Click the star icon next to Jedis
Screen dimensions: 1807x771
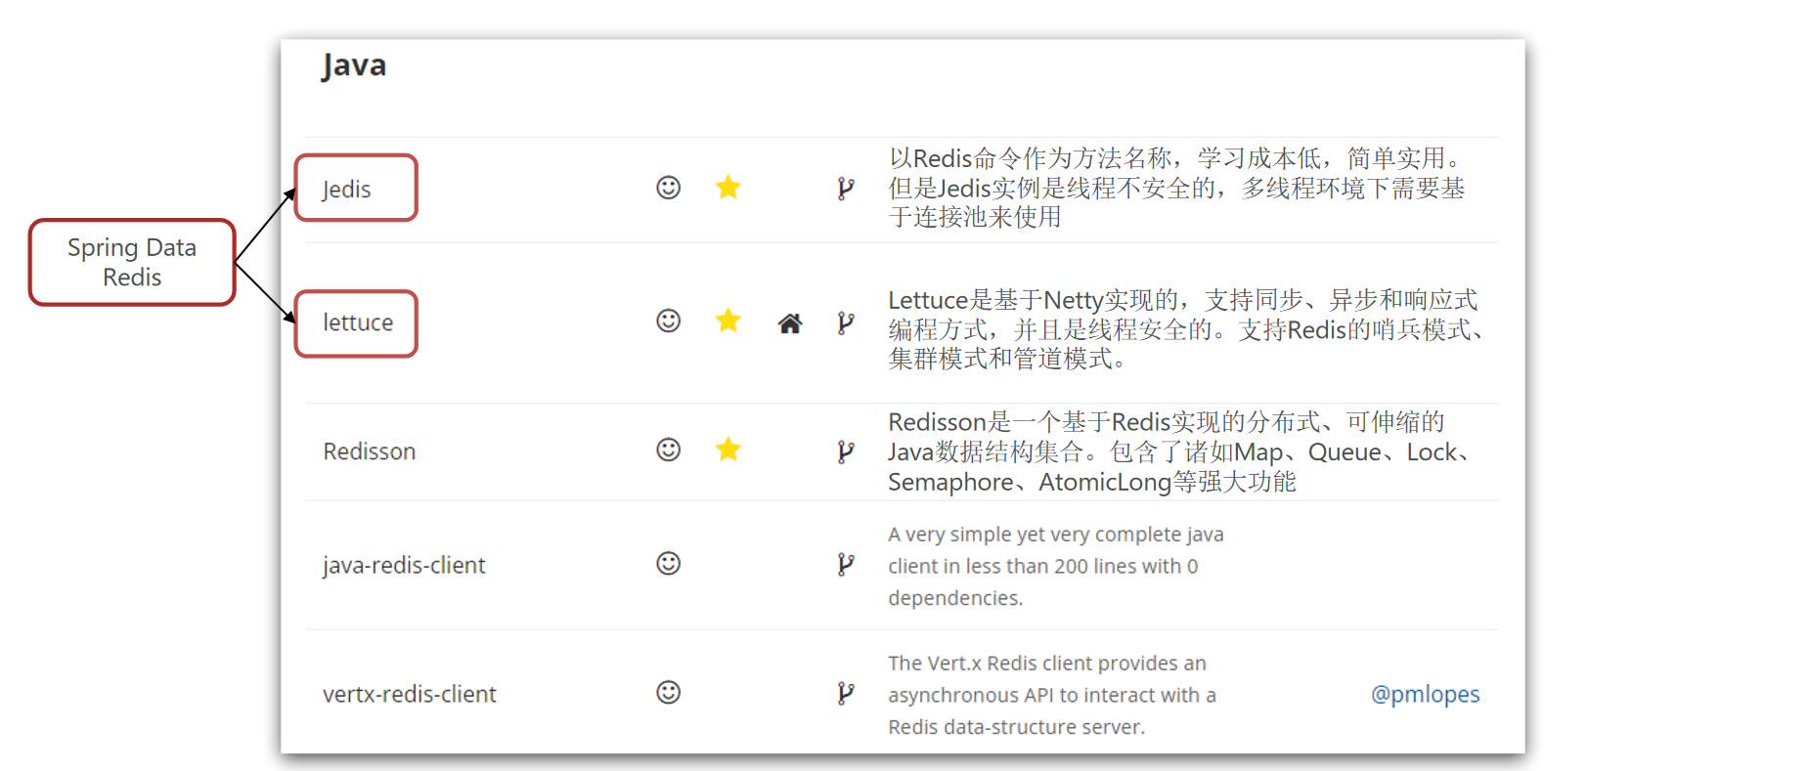pos(728,188)
